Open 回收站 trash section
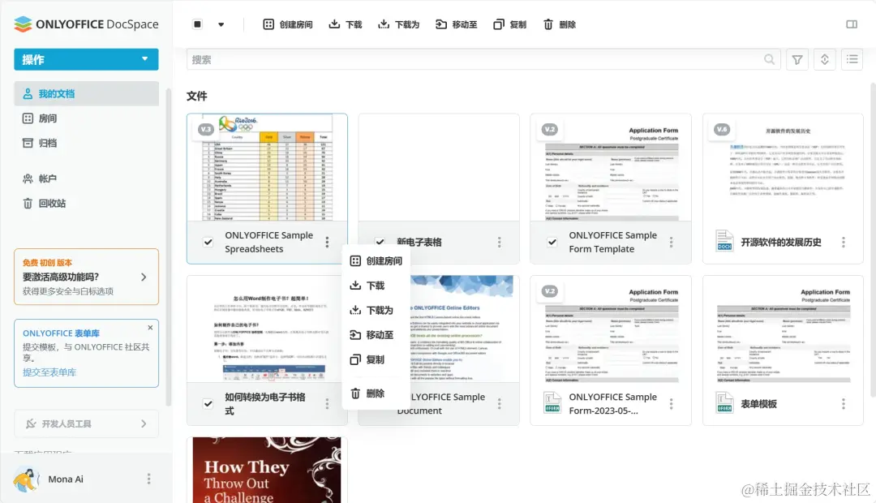Screen dimensions: 876x503 coord(44,203)
